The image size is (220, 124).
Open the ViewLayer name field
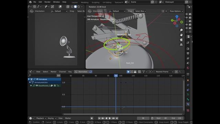tap(174, 2)
